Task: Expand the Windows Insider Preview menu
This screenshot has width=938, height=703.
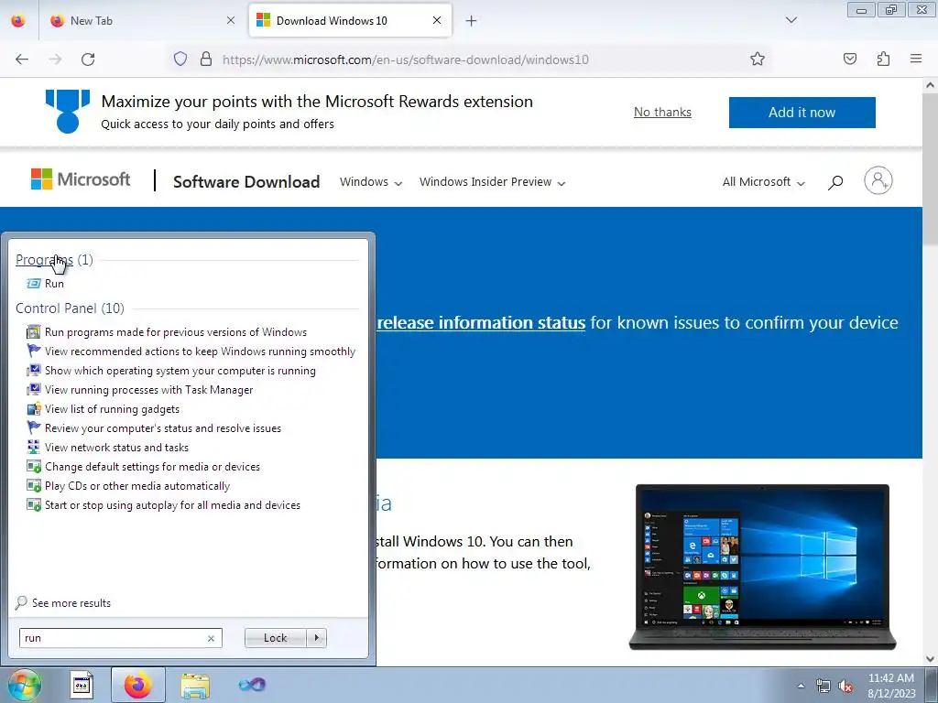Action: tap(492, 182)
